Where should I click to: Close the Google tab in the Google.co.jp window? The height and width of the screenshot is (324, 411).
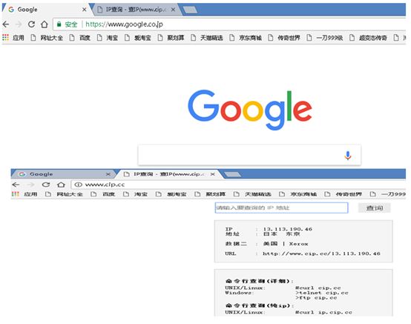[x=84, y=10]
